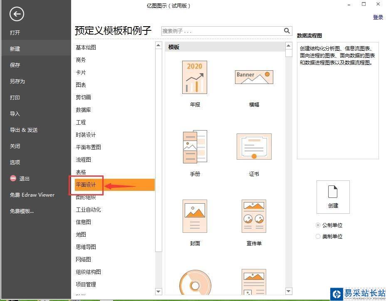
Task: Click the search magnifier icon
Action: pos(287,31)
